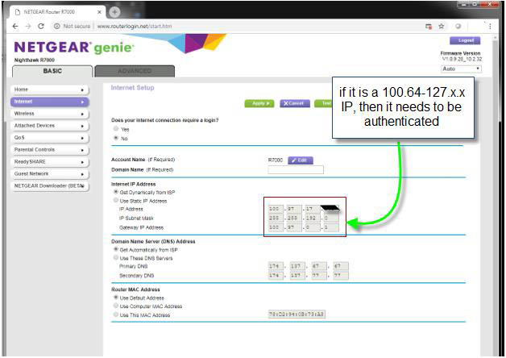Click the page vertical scrollbar

pos(495,194)
